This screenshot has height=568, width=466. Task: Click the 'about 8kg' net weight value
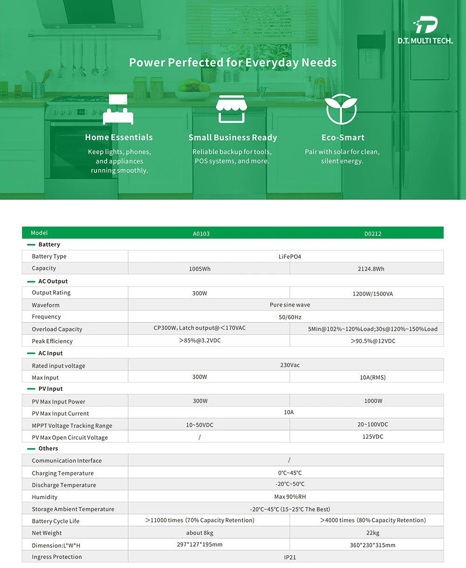[199, 533]
